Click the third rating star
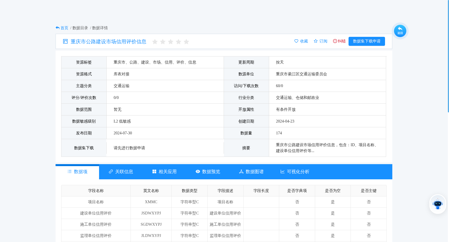The width and height of the screenshot is (449, 242). [171, 42]
